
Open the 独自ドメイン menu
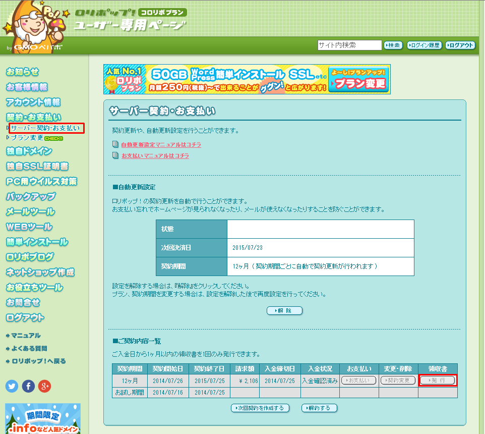pyautogui.click(x=29, y=151)
